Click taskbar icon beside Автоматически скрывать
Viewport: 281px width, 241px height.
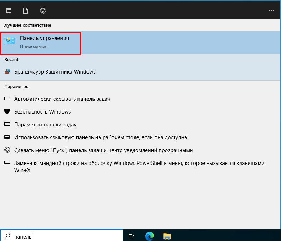point(7,99)
